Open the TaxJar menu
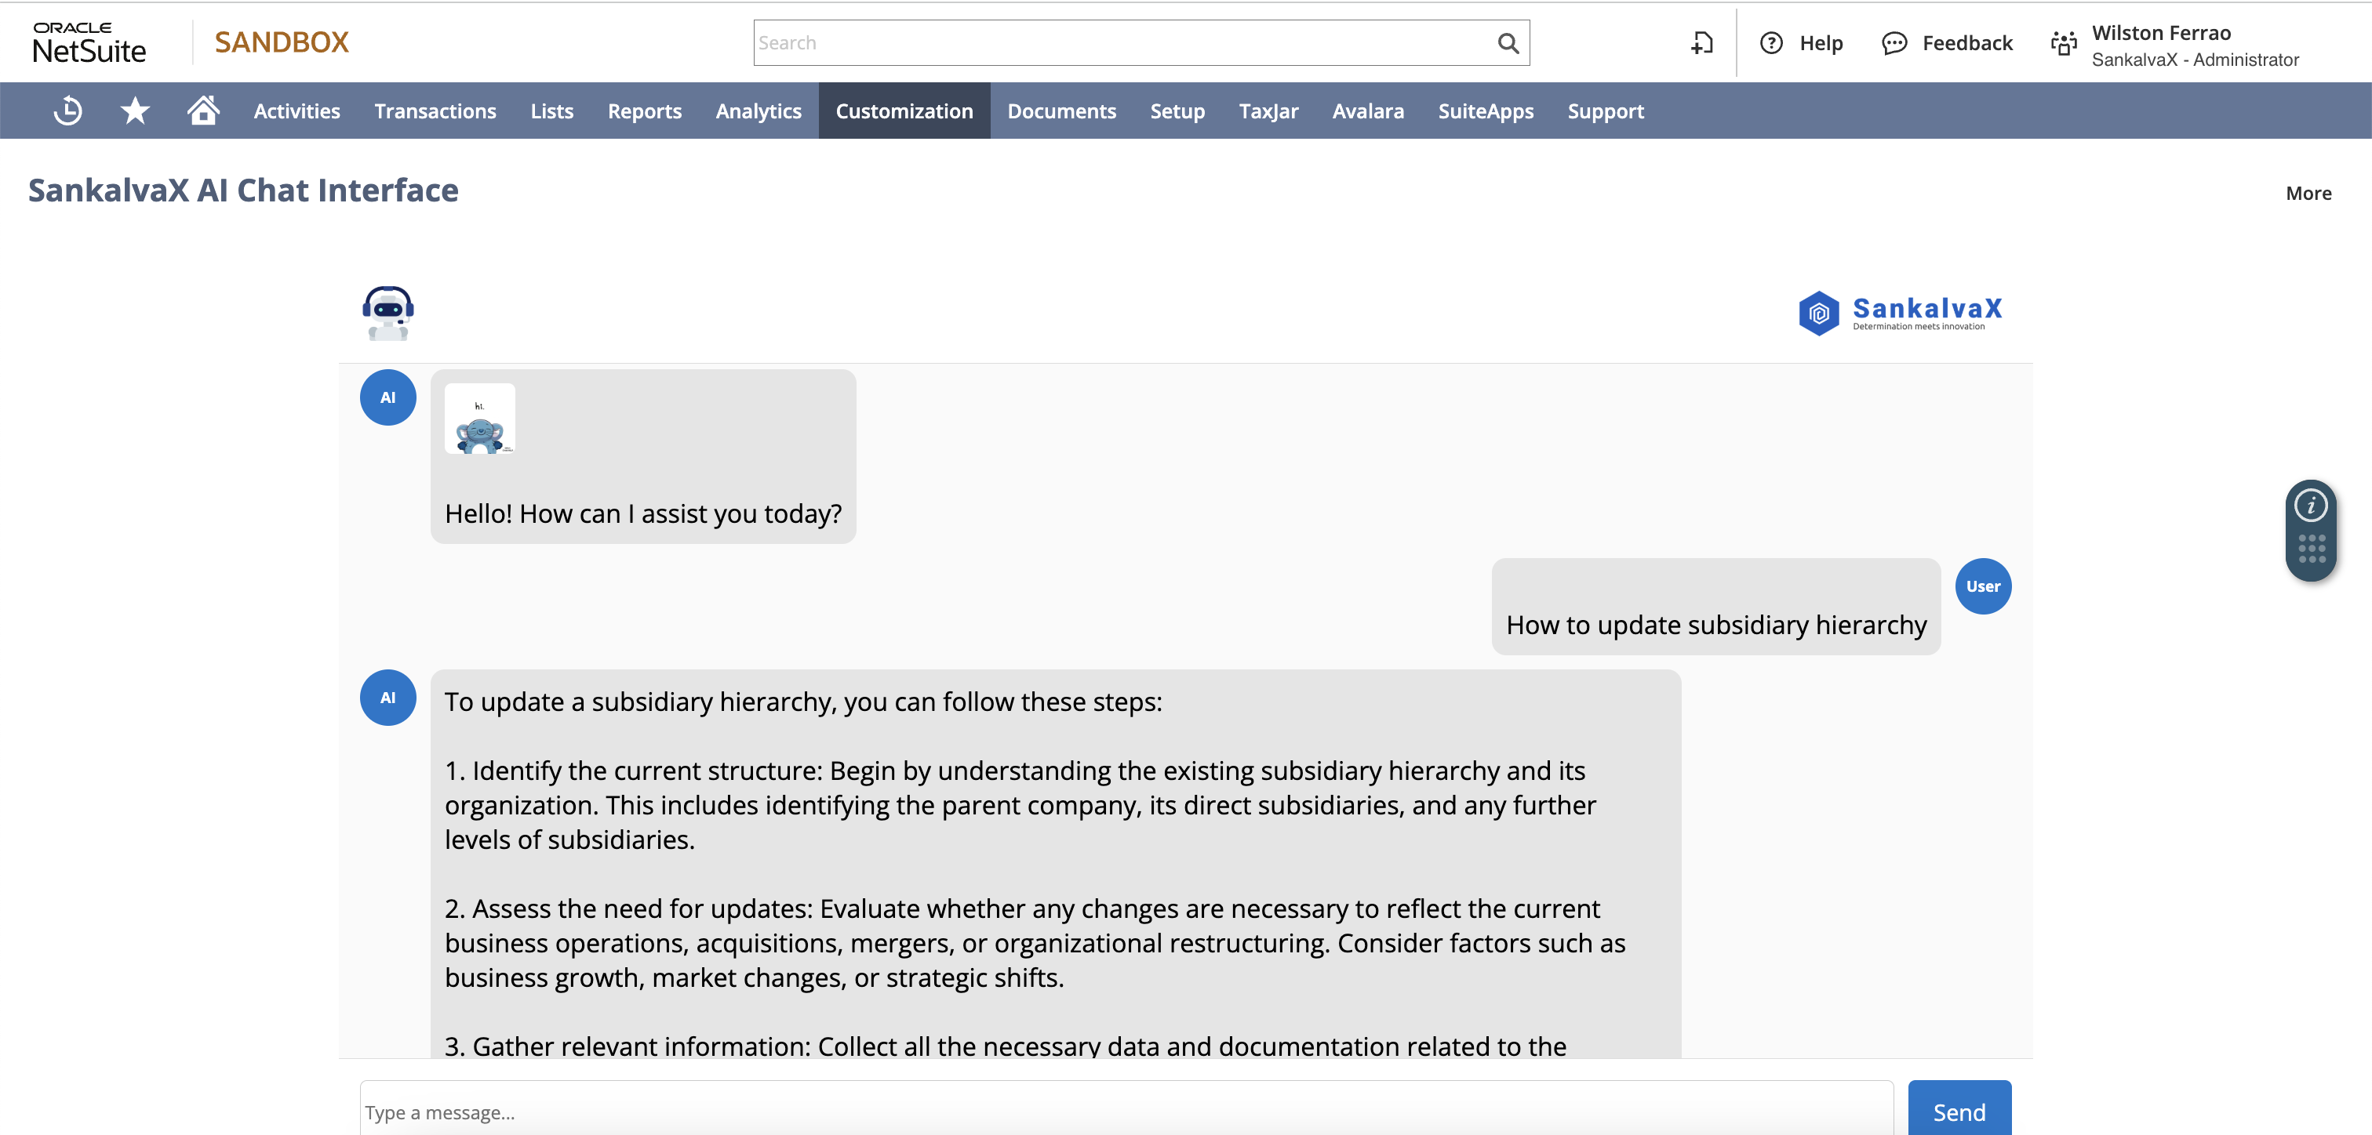Screen dimensions: 2372x1135 pyautogui.click(x=1269, y=111)
